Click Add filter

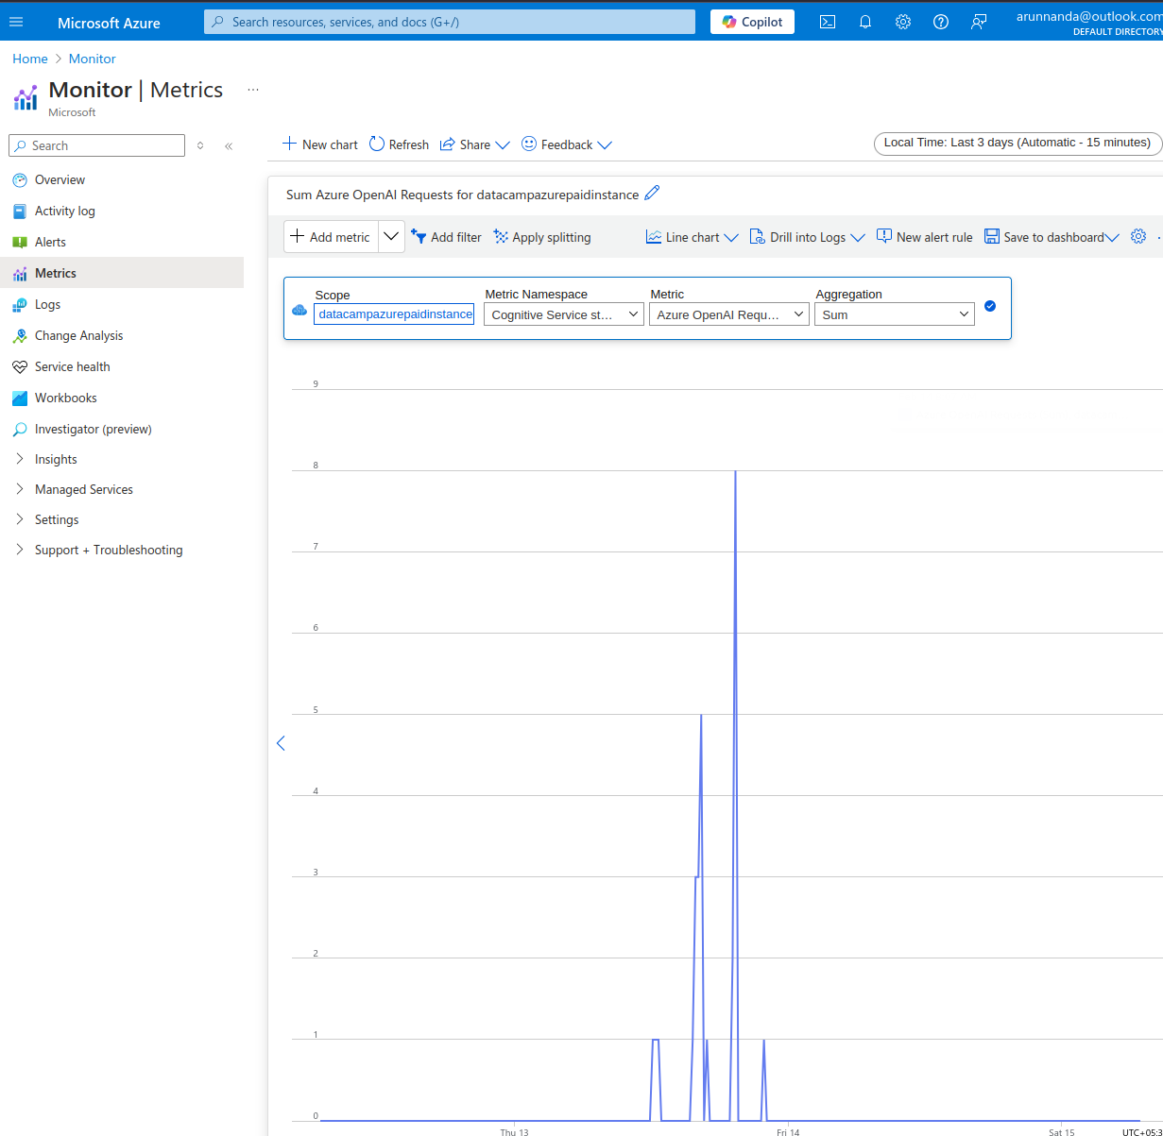(446, 237)
